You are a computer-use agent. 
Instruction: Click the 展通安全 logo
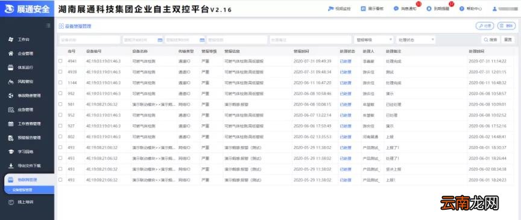27,9
